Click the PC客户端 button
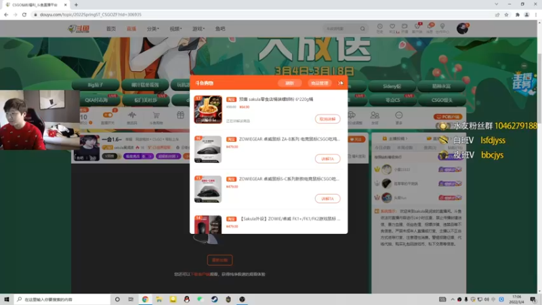The width and height of the screenshot is (542, 305). click(448, 117)
